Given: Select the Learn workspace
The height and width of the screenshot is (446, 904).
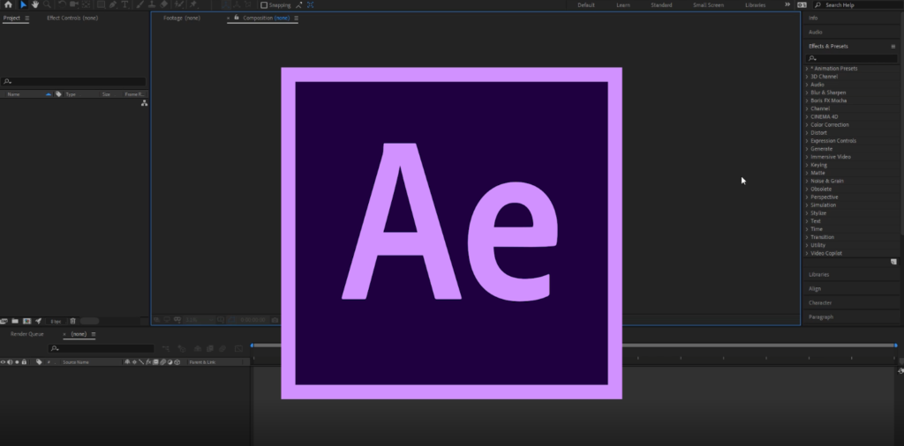Looking at the screenshot, I should tap(623, 5).
